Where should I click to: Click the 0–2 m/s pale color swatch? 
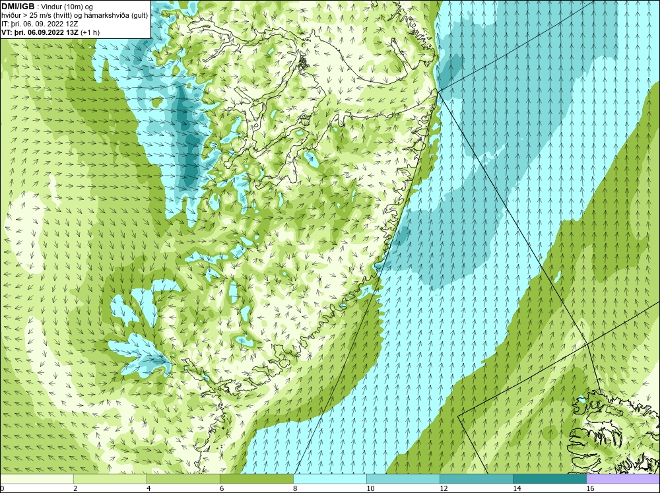click(x=37, y=478)
